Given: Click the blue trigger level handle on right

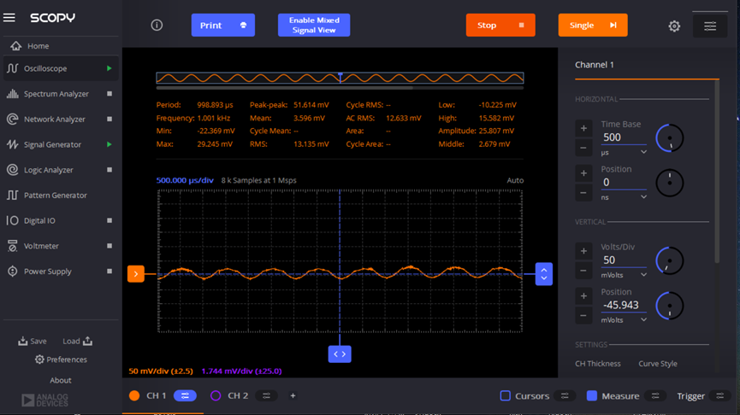Looking at the screenshot, I should [544, 274].
